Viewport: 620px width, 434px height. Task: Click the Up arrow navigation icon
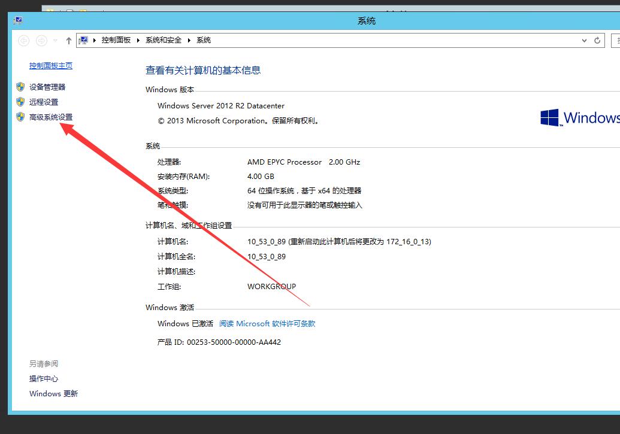coord(69,41)
